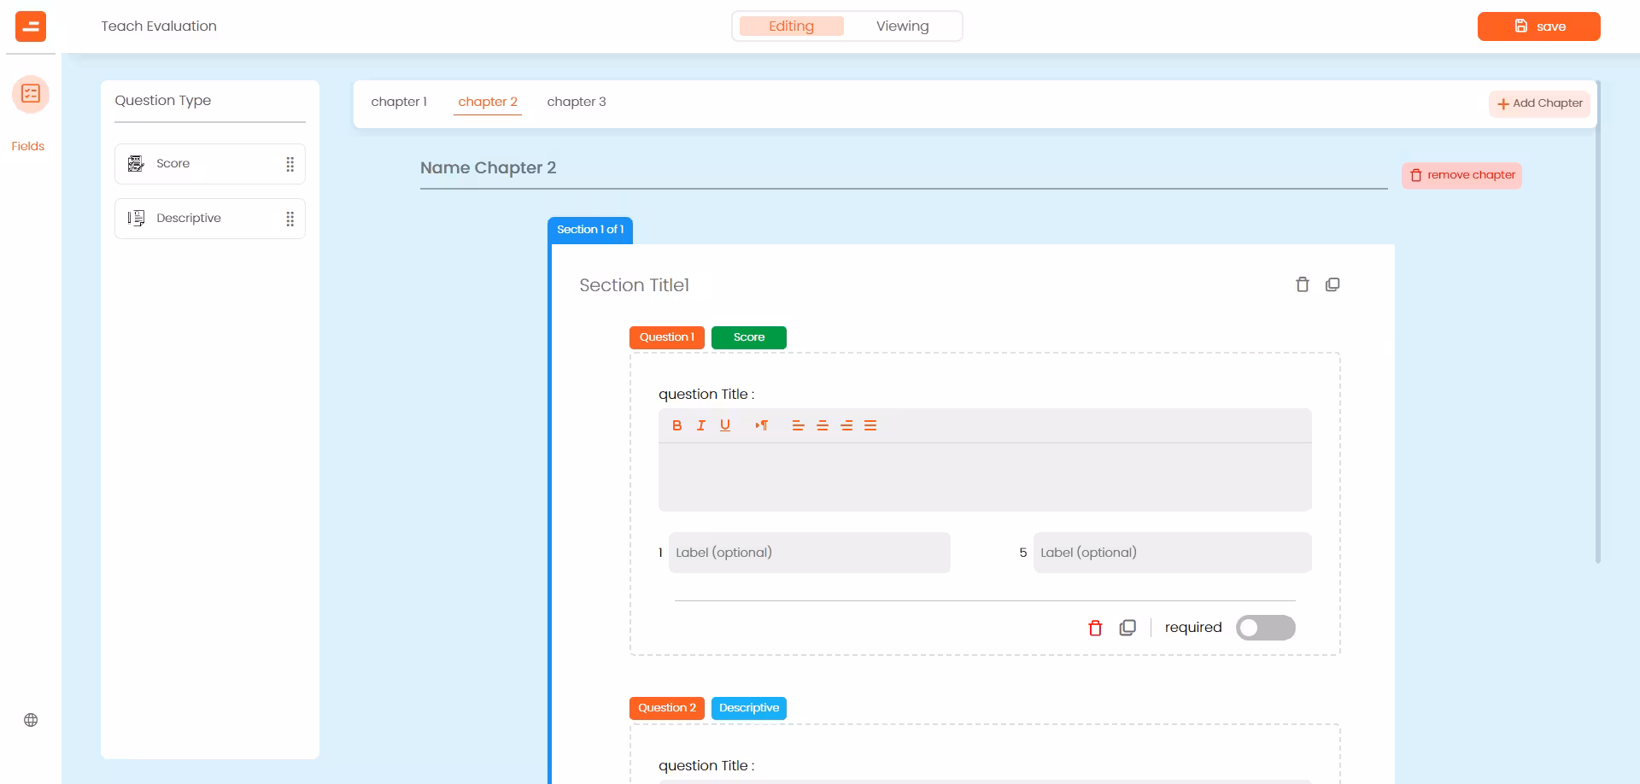Center align text in Question 1 editor

pos(823,425)
